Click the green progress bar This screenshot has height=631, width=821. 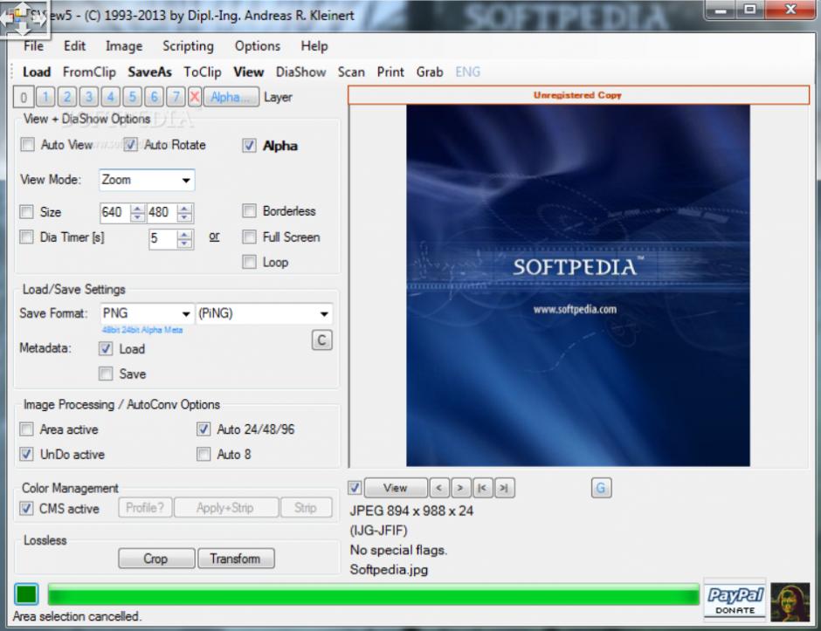[373, 595]
